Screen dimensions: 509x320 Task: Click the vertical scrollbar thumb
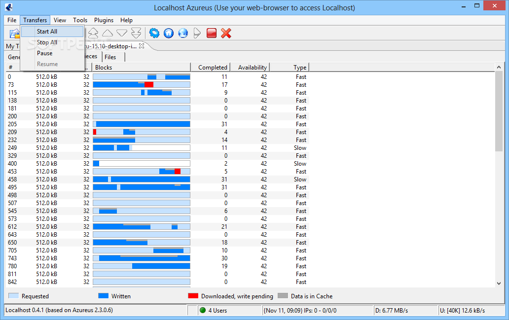pyautogui.click(x=499, y=111)
